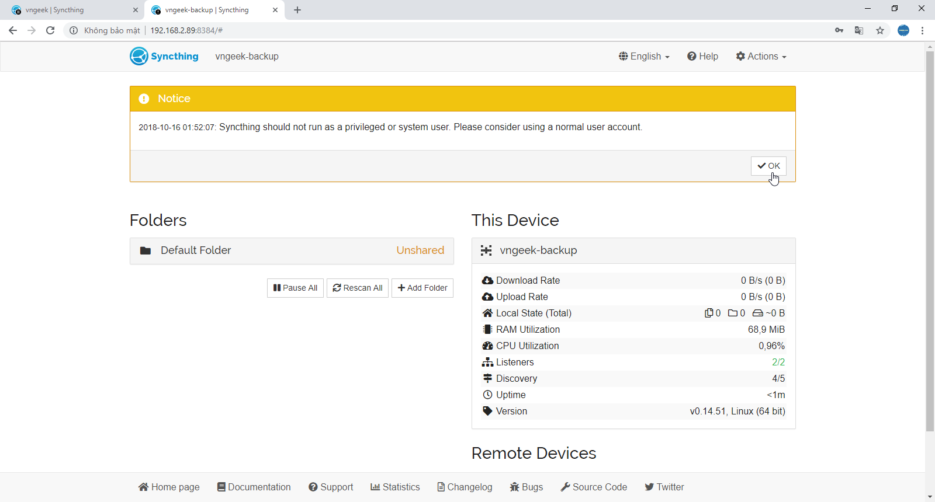Close the vngeek | Syncthing tab
Screen dimensions: 935x502
coord(136,10)
